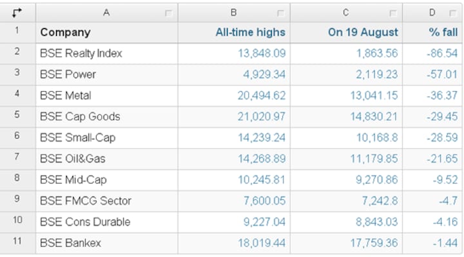This screenshot has width=464, height=257.
Task: Click the -28.59 percent fall cell
Action: tap(432, 138)
